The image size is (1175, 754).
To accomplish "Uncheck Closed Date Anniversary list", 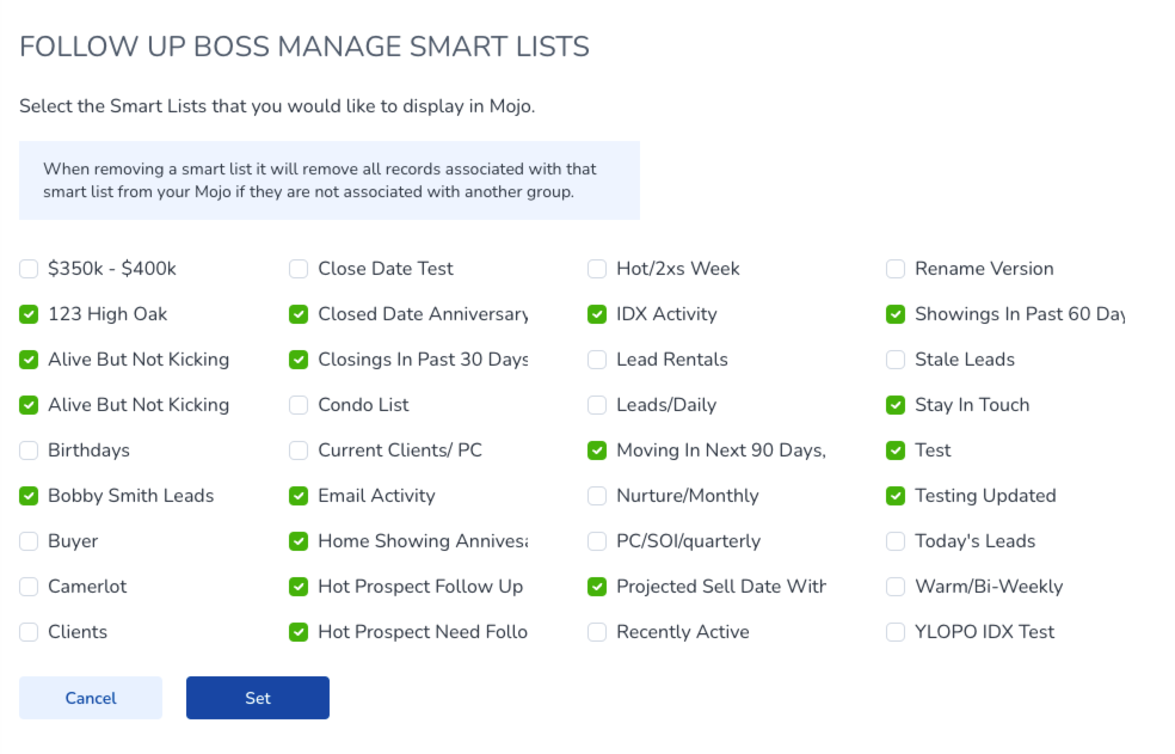I will click(x=299, y=314).
